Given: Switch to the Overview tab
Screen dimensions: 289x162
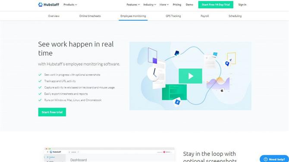Looking at the screenshot, I should tap(54, 16).
